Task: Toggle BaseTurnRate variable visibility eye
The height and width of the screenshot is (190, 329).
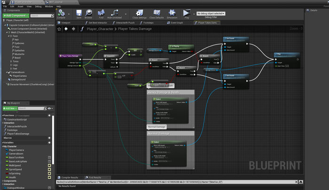Action: pyautogui.click(x=49, y=158)
